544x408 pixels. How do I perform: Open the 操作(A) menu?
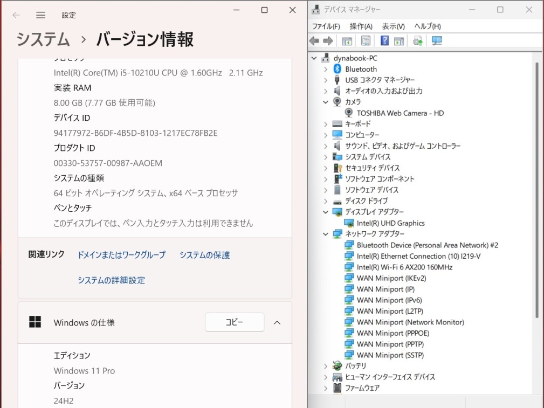[361, 26]
